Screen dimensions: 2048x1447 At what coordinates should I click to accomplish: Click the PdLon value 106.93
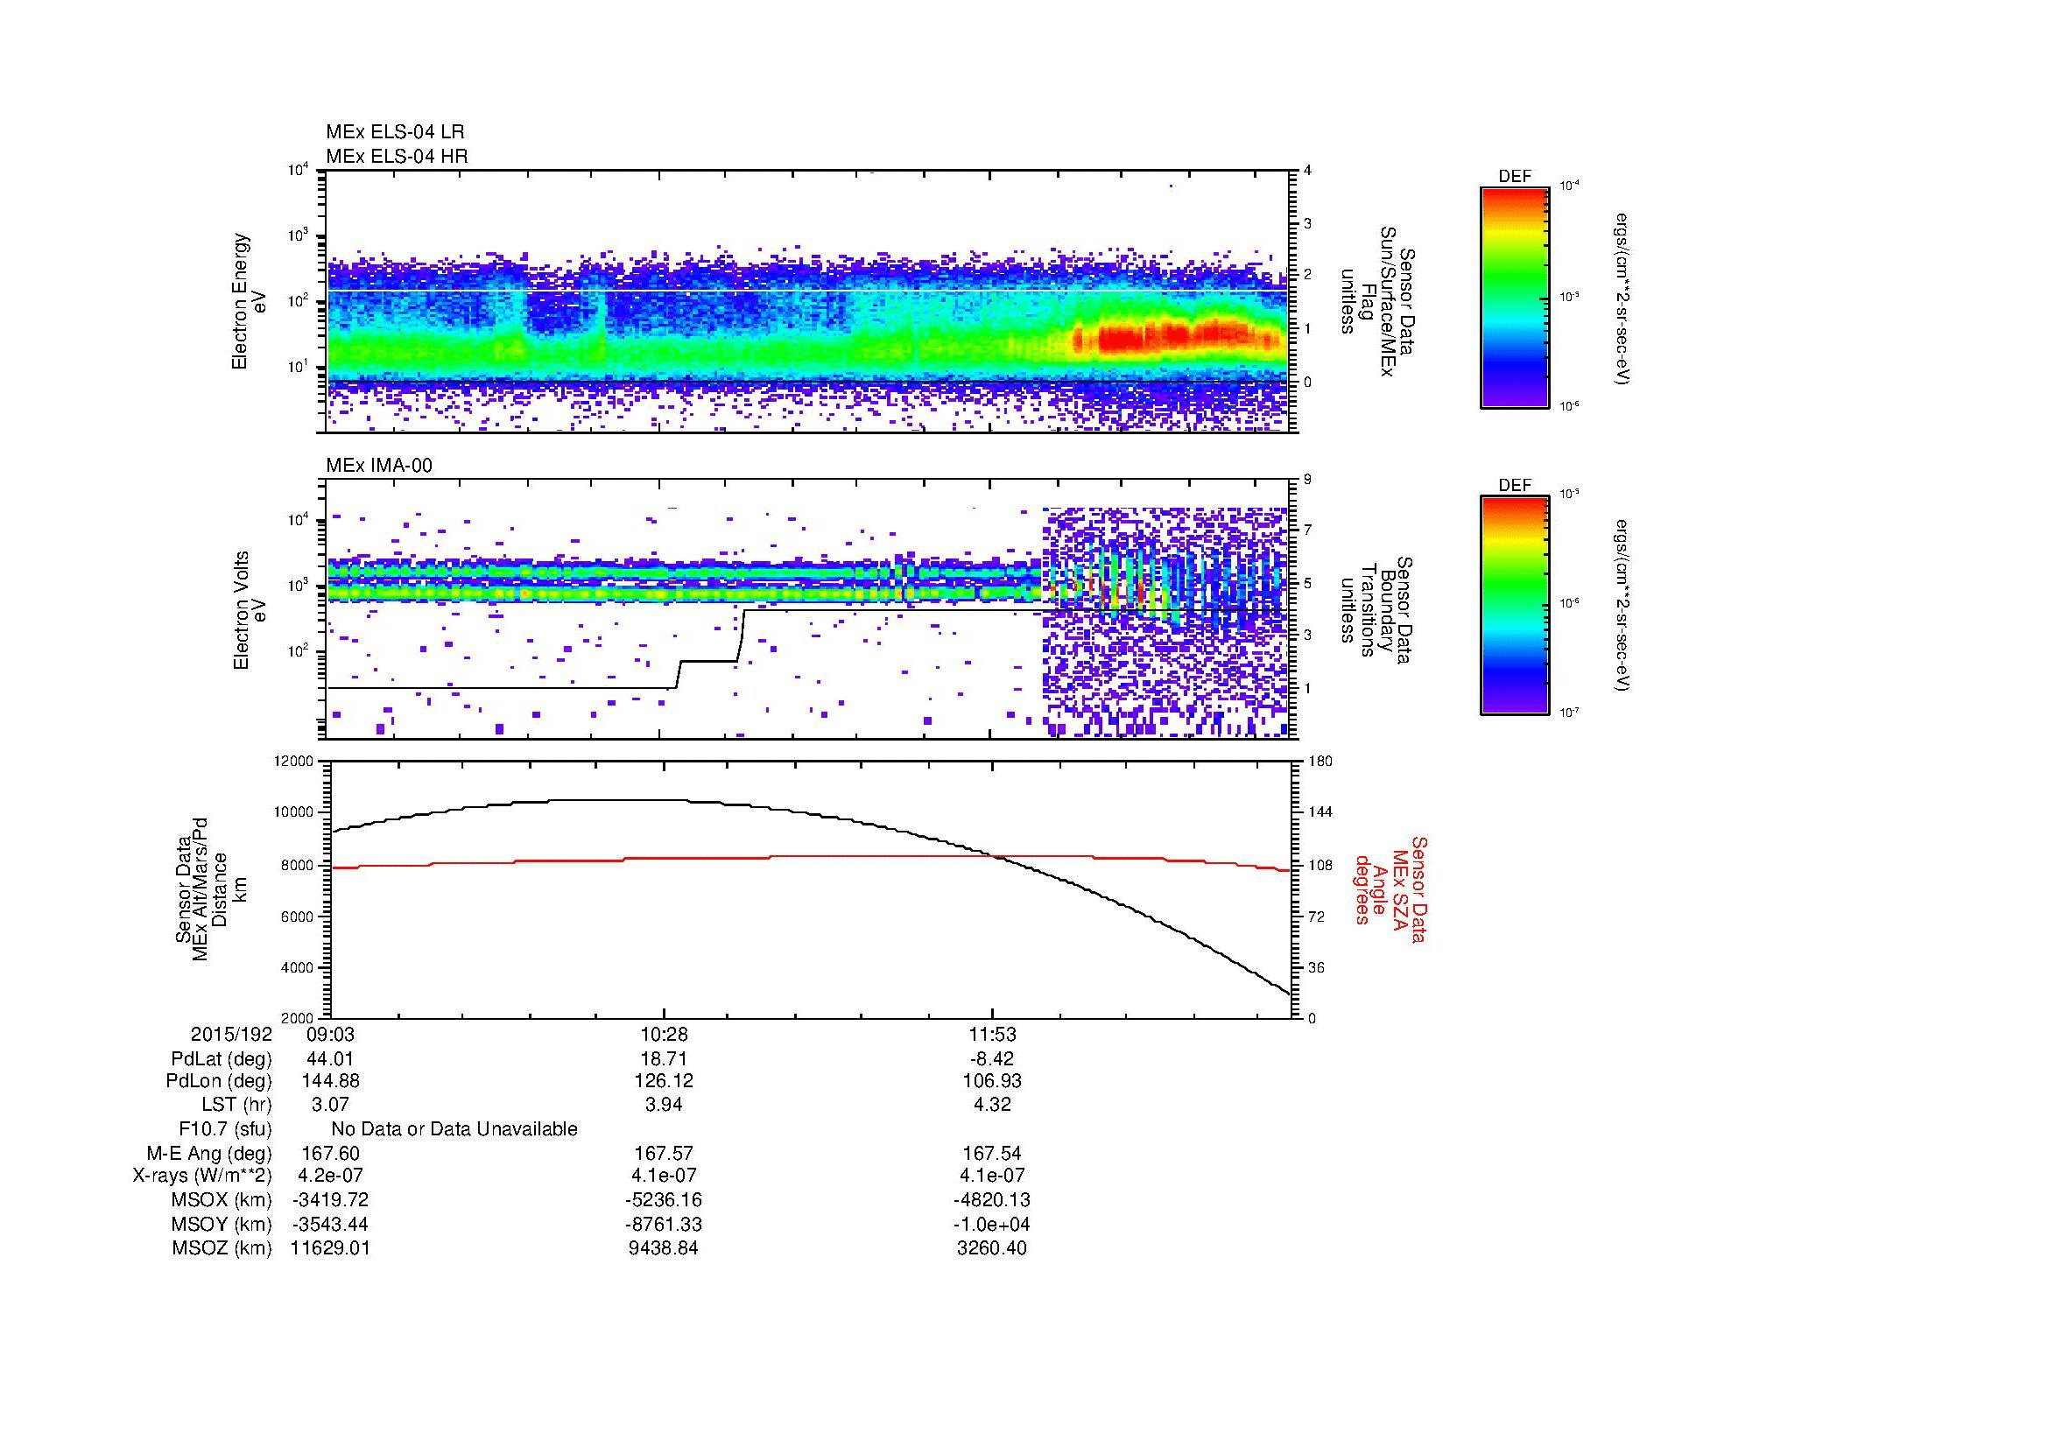[x=992, y=1081]
